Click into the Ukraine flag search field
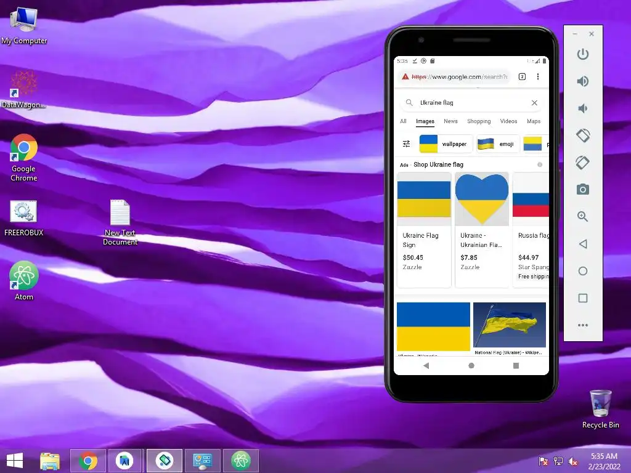Screen dimensions: 631x473 [471, 103]
